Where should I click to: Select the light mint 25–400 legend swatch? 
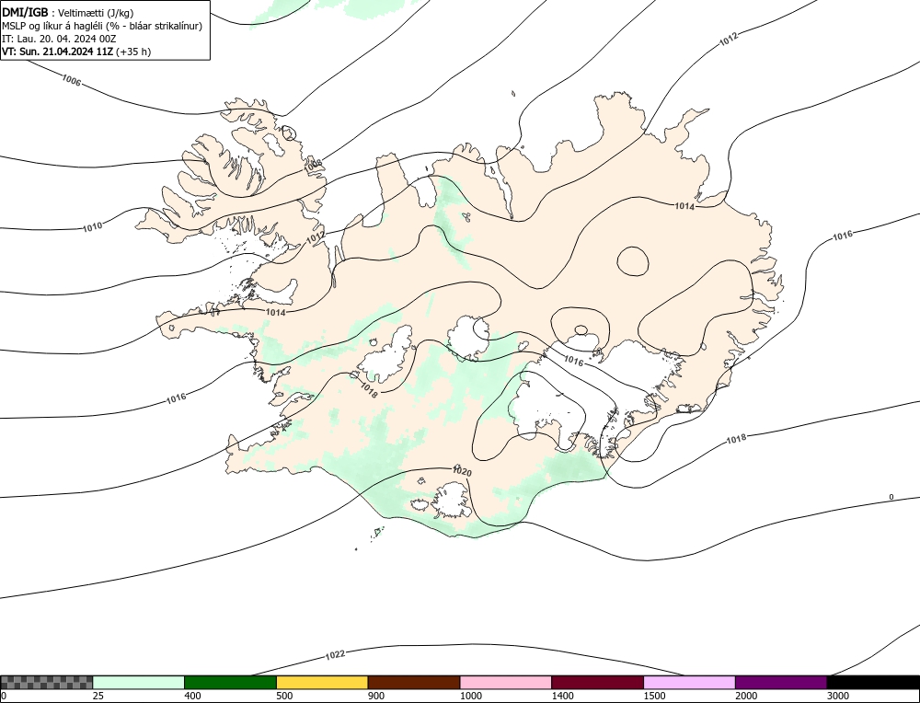pos(139,683)
